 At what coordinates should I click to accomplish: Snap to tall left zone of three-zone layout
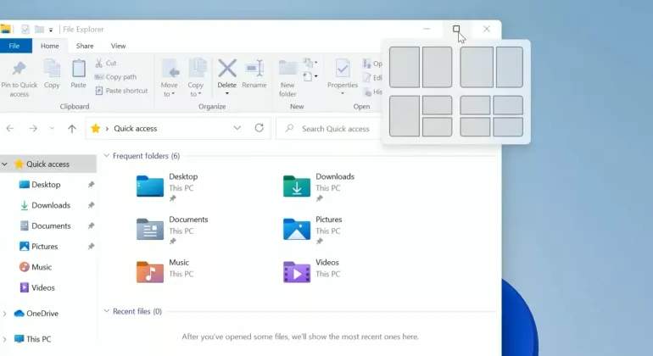[405, 116]
